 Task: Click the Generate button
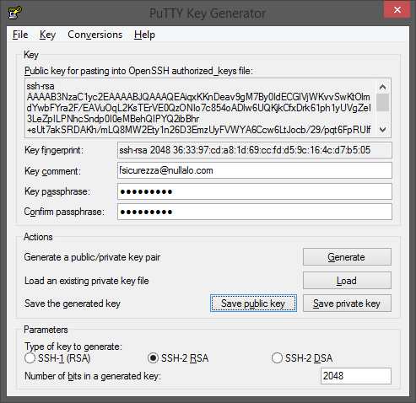347,257
